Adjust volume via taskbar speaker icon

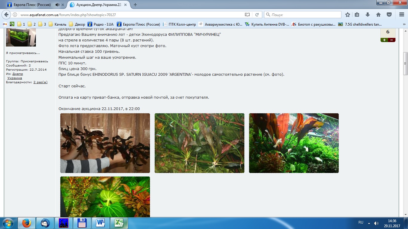(376, 223)
